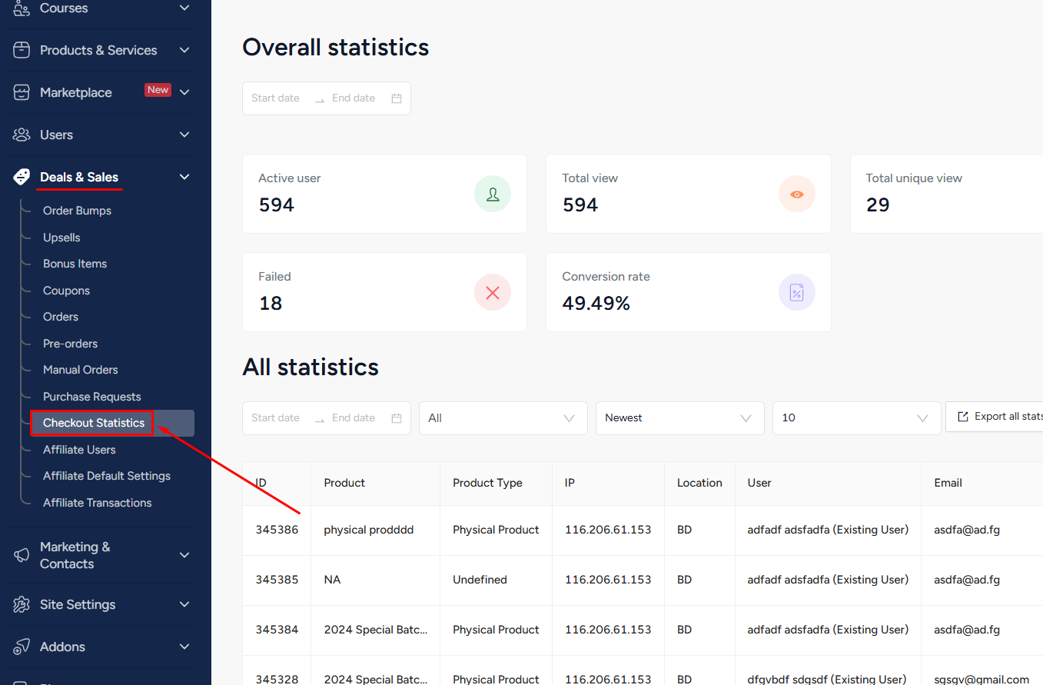Viewport: 1043px width, 685px height.
Task: Open Pre-orders submenu item
Action: coord(70,344)
